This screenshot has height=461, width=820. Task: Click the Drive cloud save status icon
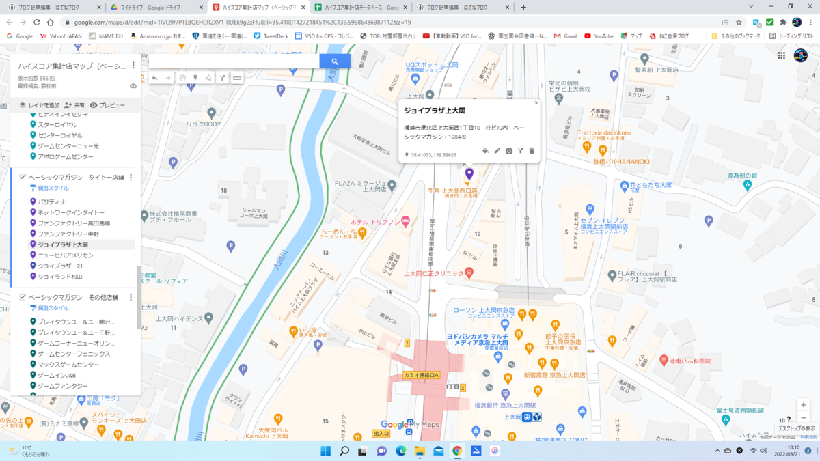click(133, 86)
